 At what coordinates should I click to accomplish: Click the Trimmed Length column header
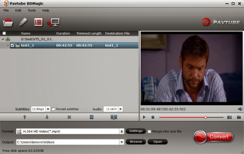coord(89,33)
